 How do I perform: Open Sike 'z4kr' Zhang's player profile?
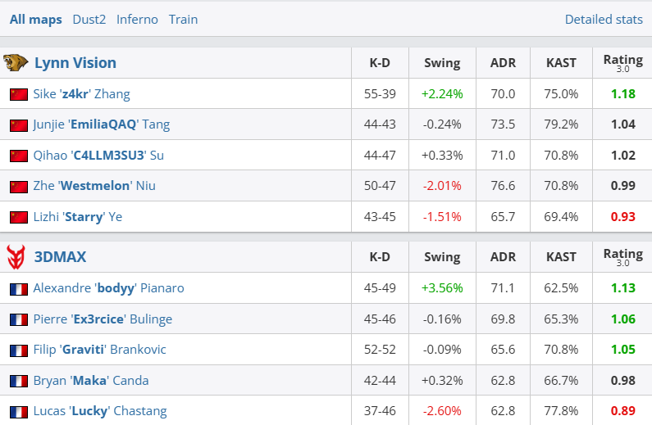click(x=81, y=94)
